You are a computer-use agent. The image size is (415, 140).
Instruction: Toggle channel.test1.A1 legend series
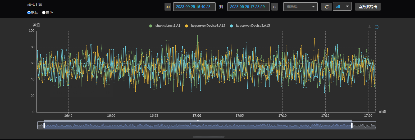point(164,26)
